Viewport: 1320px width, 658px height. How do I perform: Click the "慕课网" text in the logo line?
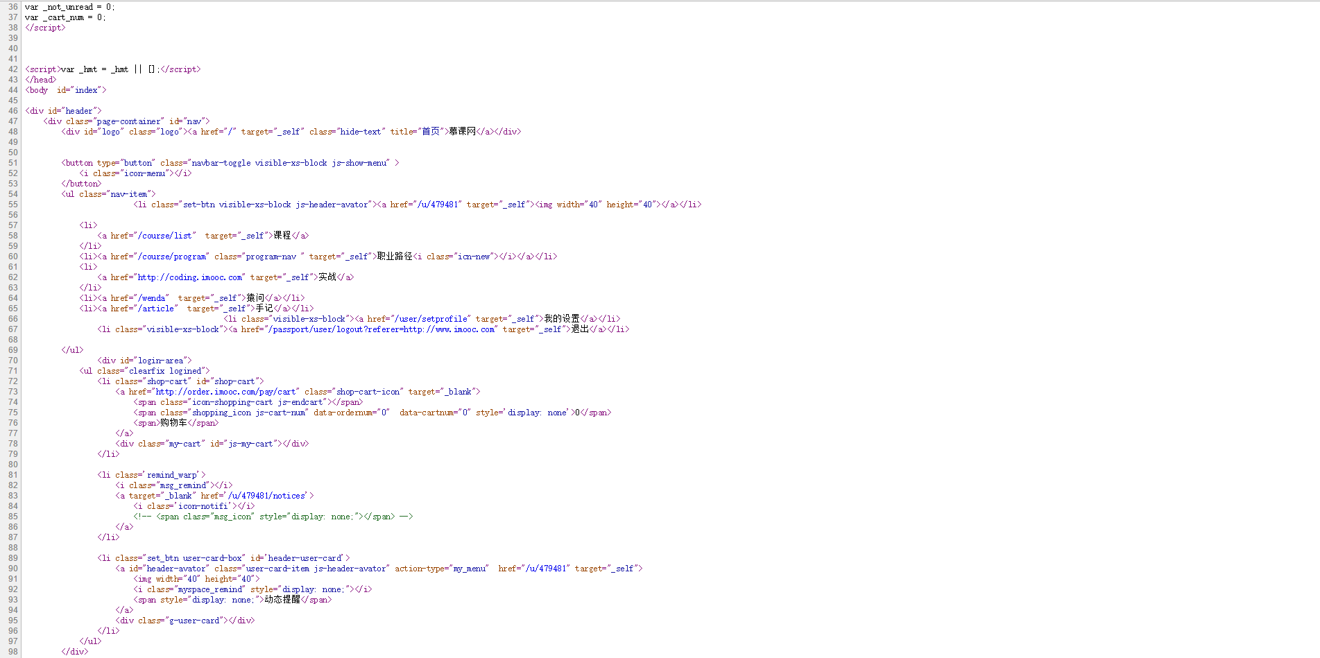click(x=462, y=132)
